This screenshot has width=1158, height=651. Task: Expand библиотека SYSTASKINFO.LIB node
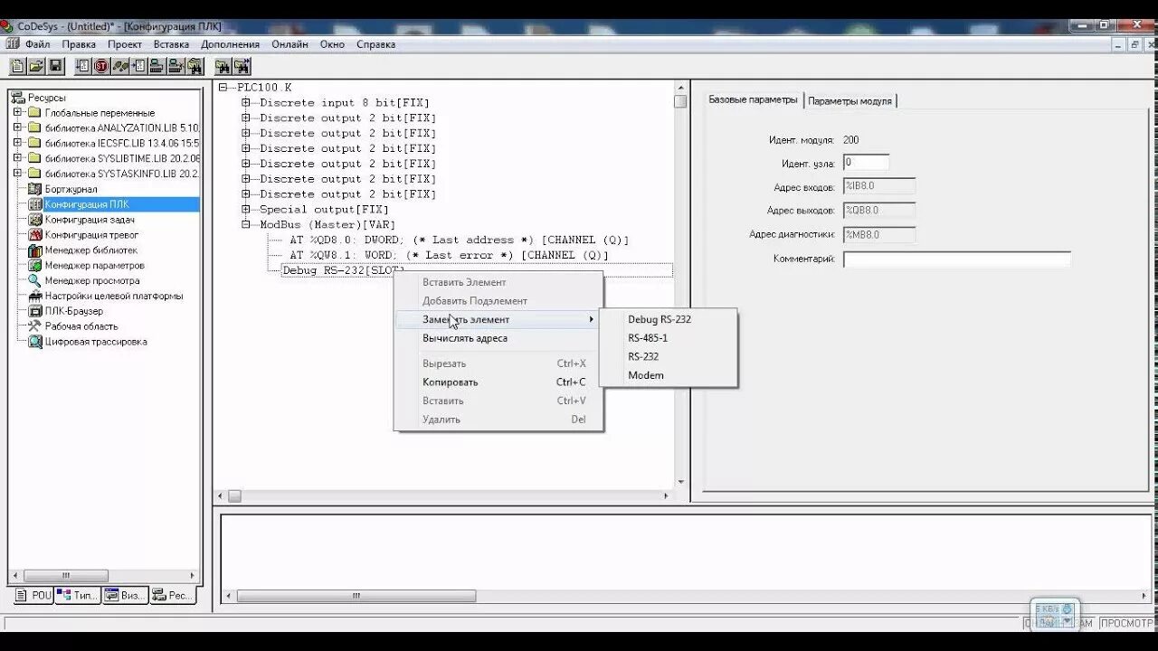coord(17,174)
